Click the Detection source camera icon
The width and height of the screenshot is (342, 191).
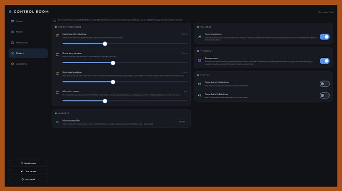tap(199, 37)
